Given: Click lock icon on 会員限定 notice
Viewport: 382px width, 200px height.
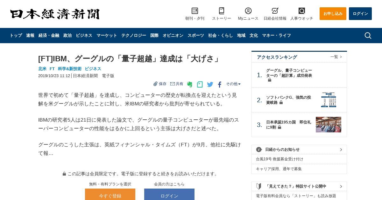Looking at the screenshot, I should click(64, 174).
